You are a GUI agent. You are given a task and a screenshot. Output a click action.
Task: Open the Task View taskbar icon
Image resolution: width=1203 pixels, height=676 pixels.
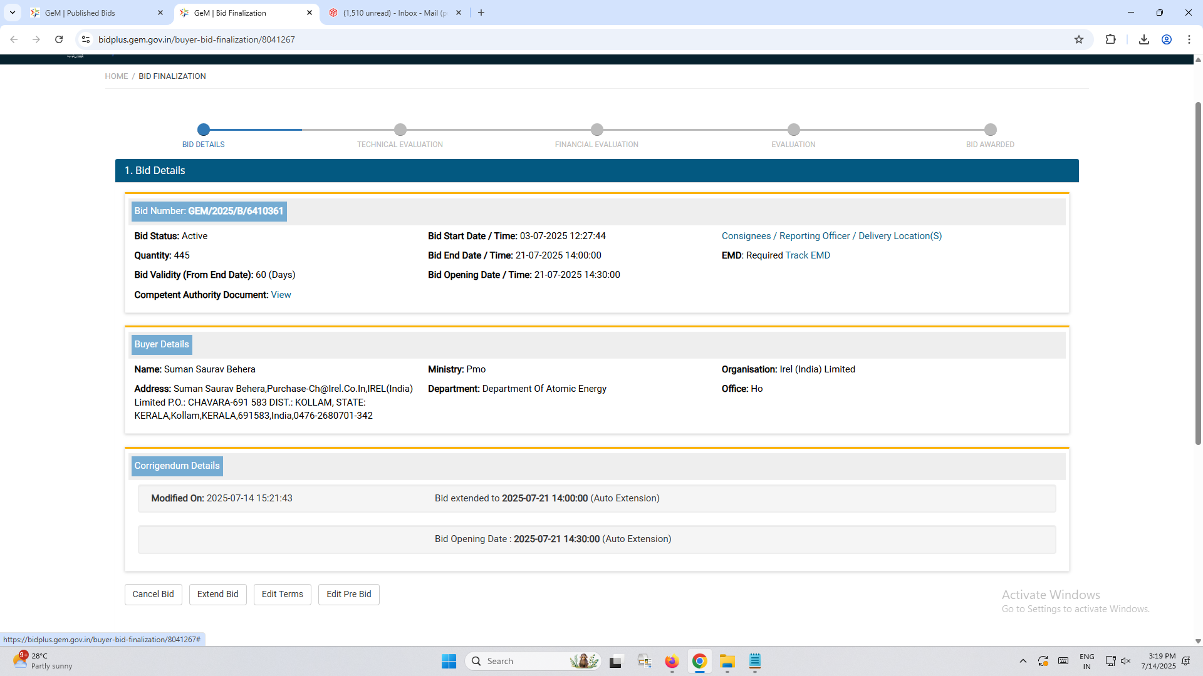point(617,661)
